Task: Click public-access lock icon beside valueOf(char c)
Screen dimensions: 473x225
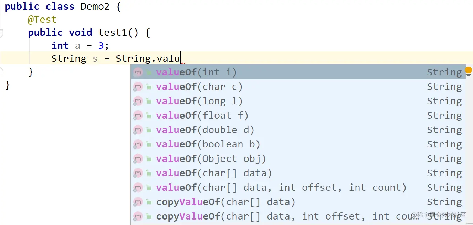Action: (x=149, y=87)
